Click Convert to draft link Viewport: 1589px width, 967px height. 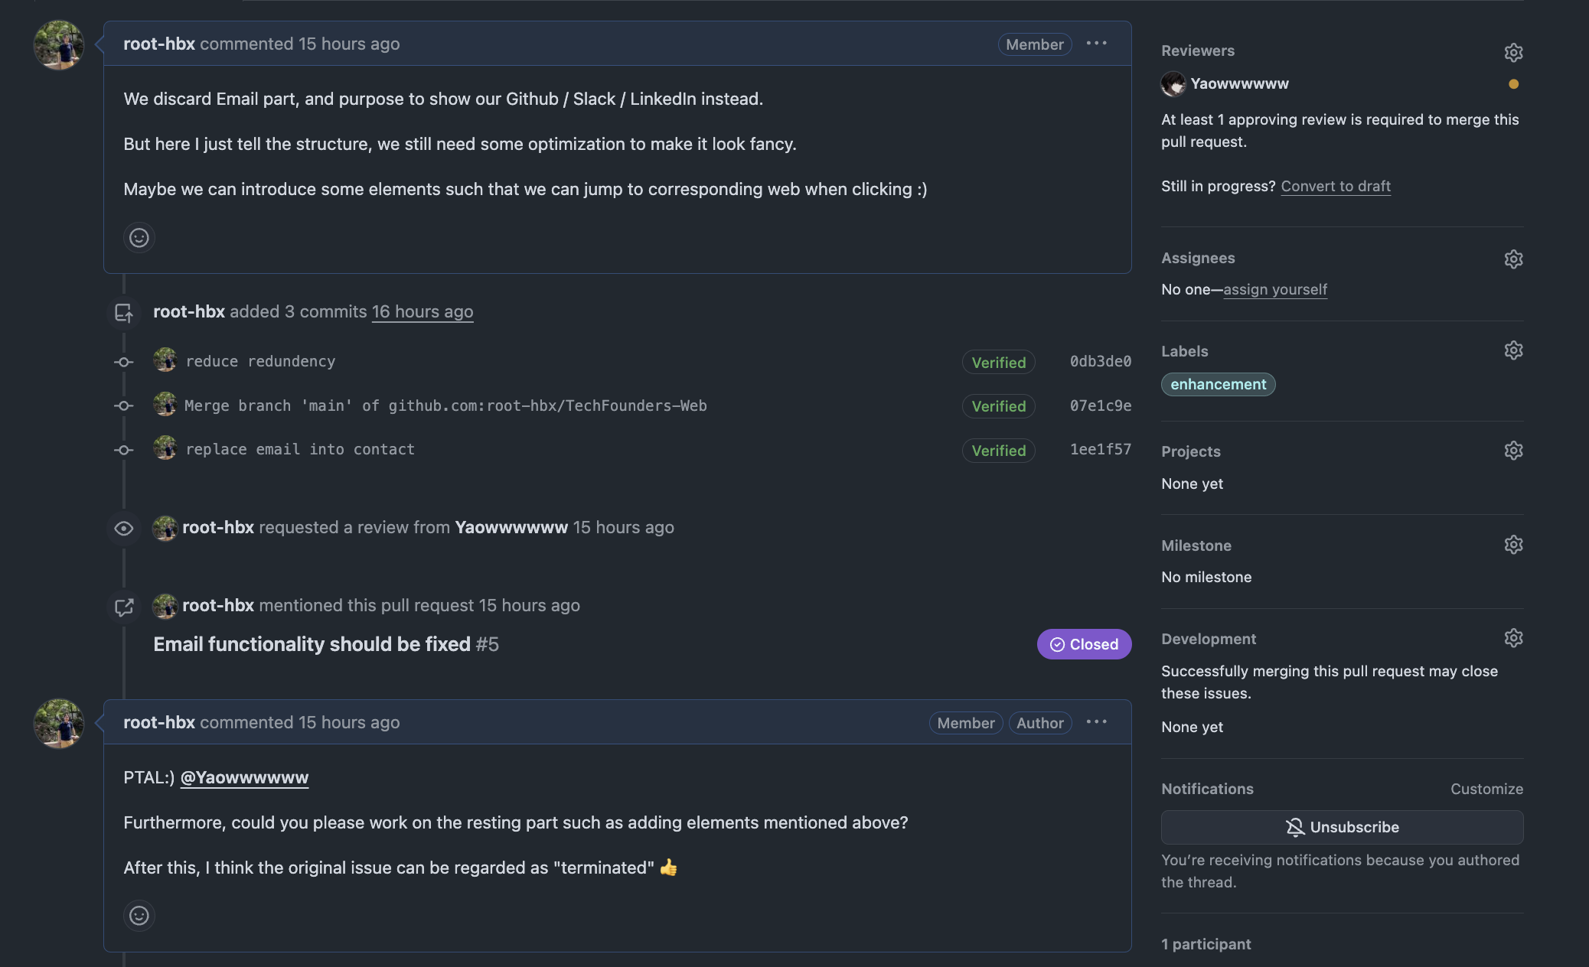(x=1336, y=186)
